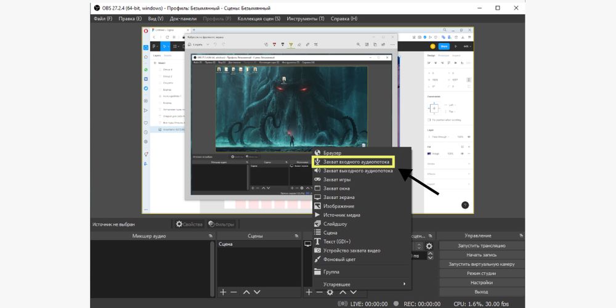Enable Режим студии
Viewport: 616px width, 308px height.
(x=481, y=274)
